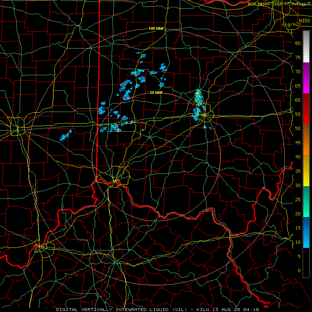The width and height of the screenshot is (312, 312).
Task: Click the "50 NMI" range ring label
Action: pos(156,93)
